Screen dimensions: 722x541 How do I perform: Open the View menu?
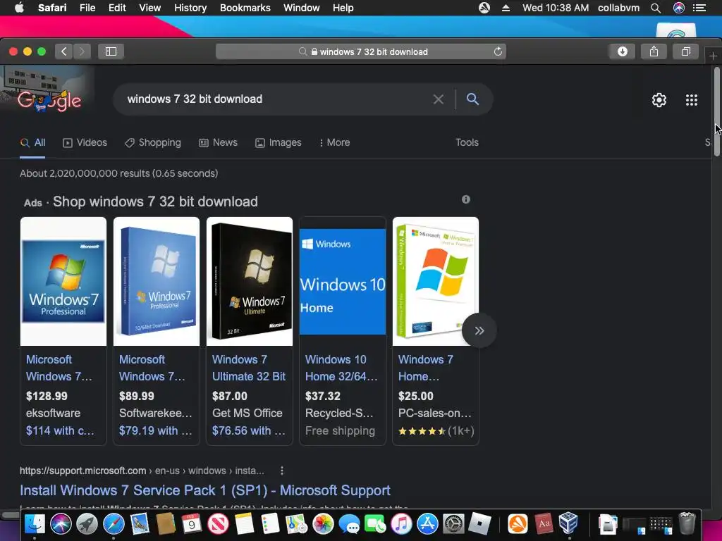point(149,8)
